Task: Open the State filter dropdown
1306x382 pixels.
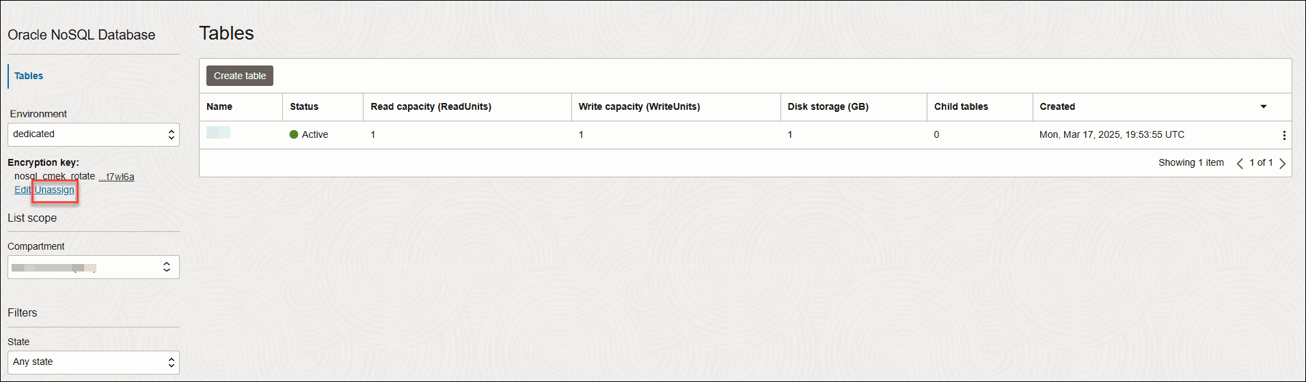Action: 94,362
